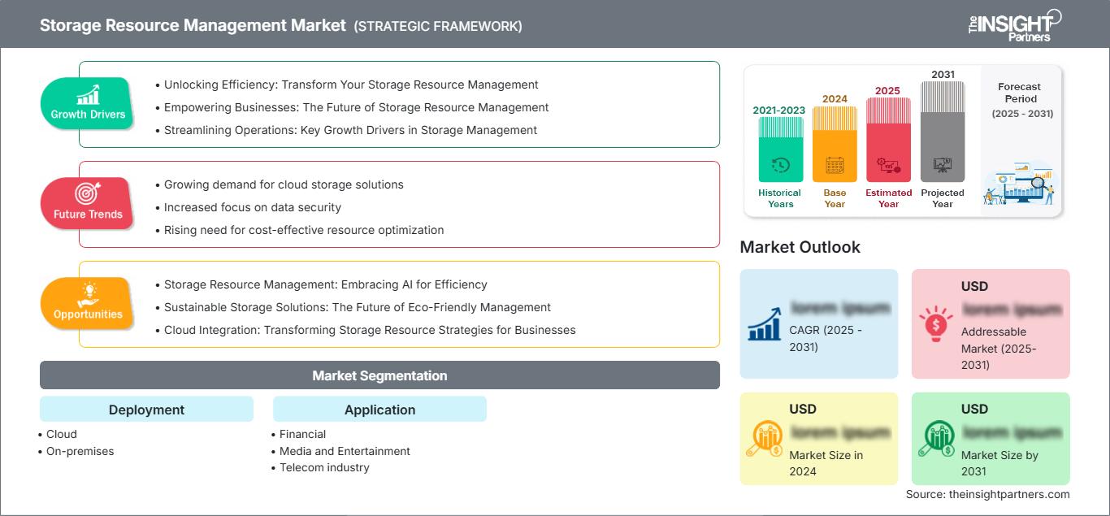Click the Base Year label
Viewport: 1110px width, 516px height.
(x=835, y=198)
